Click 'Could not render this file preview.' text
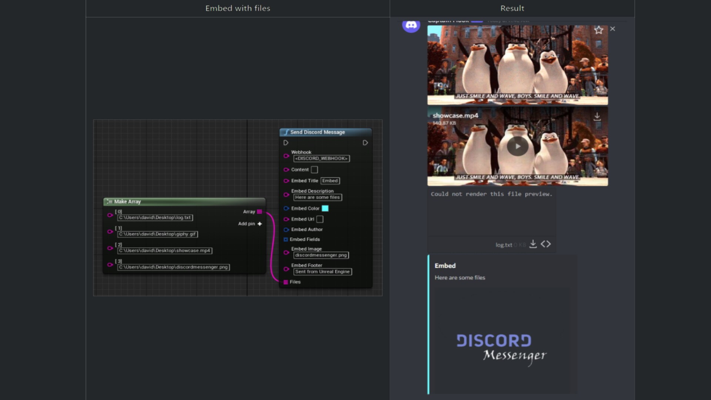This screenshot has height=400, width=711. (491, 194)
